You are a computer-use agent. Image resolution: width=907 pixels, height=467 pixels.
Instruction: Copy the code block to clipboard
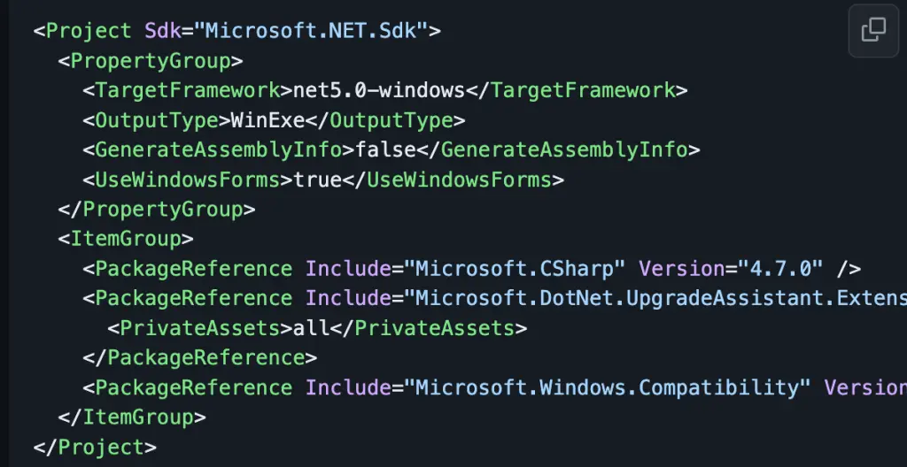[x=873, y=30]
